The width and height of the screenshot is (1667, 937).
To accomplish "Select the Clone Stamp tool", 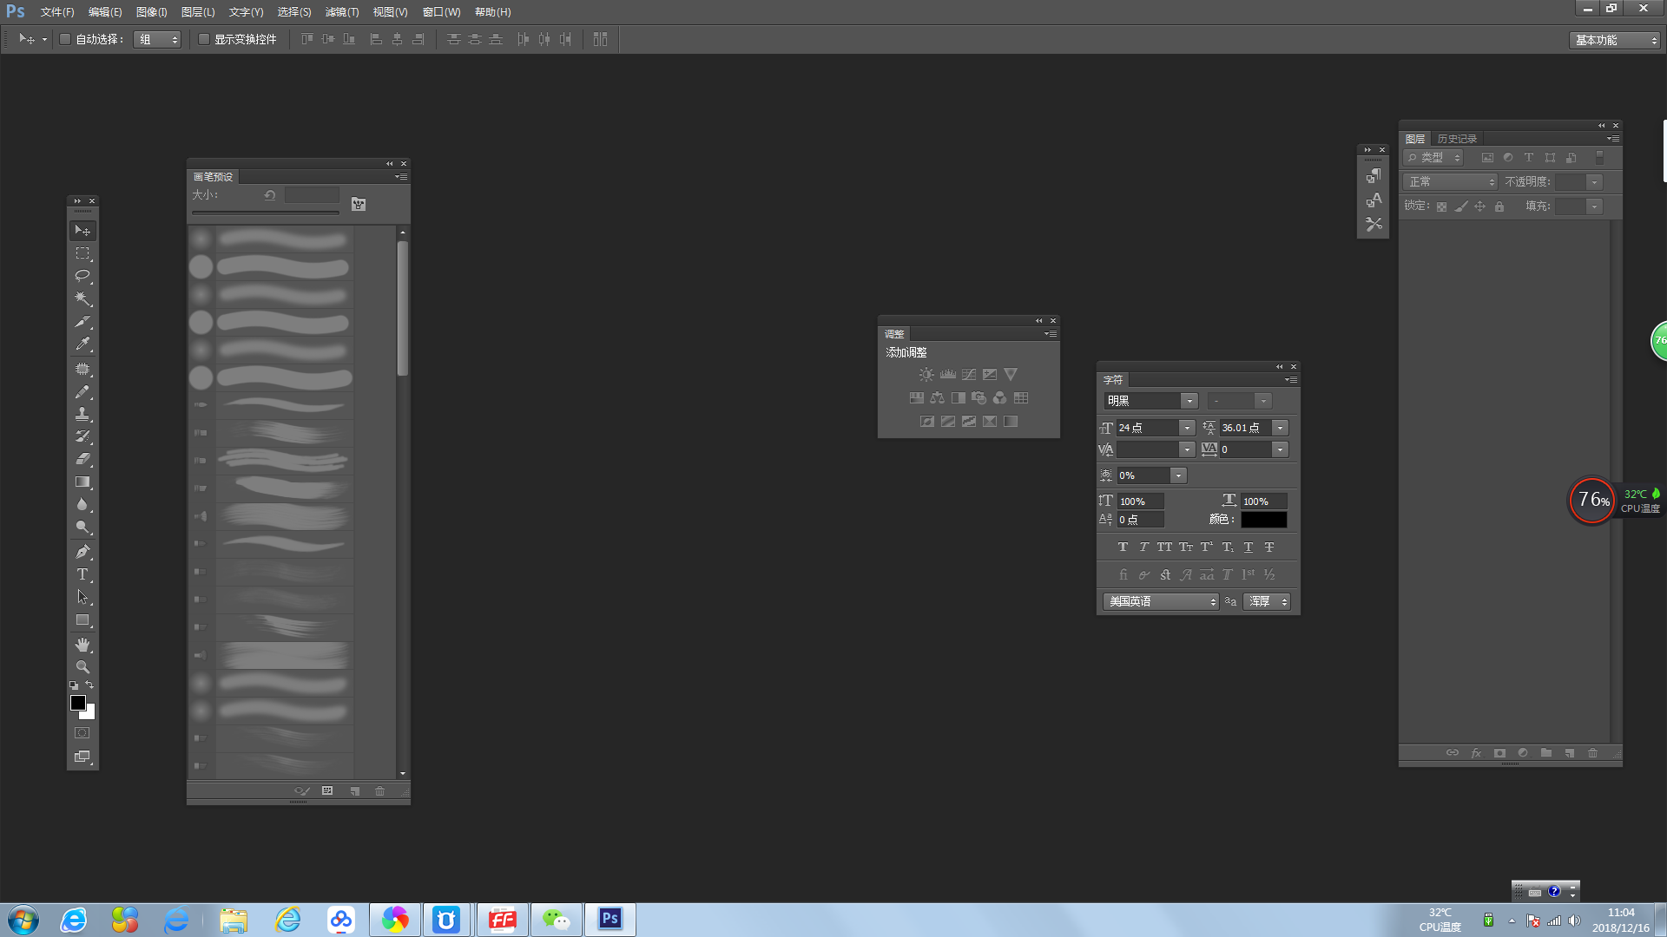I will click(82, 414).
